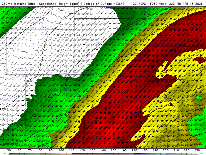206x155 pixels.
Task: Select the purple swatch just after 140
Action: 106,154
